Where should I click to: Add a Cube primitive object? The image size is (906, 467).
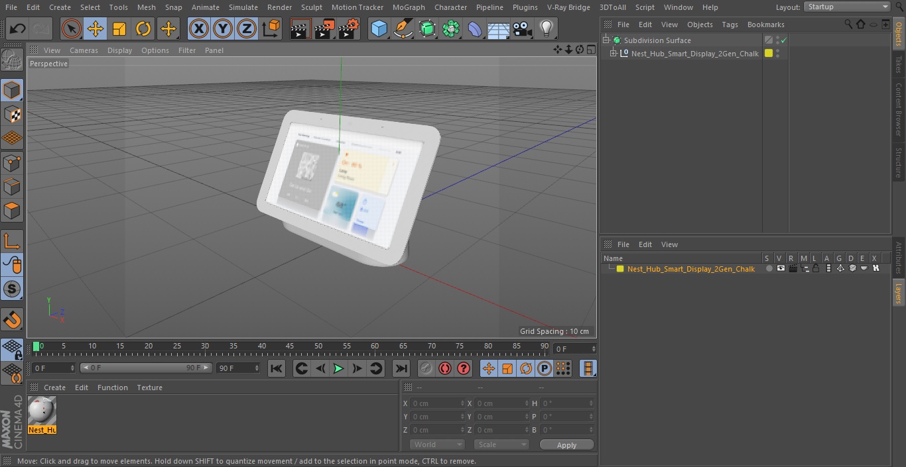[379, 29]
